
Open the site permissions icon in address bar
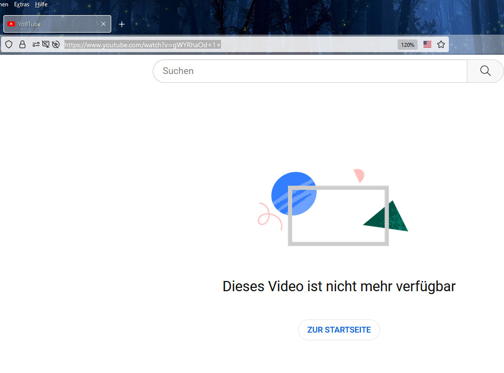point(36,44)
